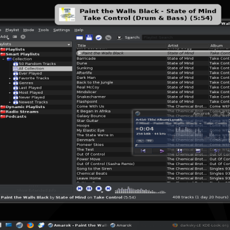Toggle the EQ button in player window
This screenshot has height=230, width=230.
pyautogui.click(x=149, y=141)
